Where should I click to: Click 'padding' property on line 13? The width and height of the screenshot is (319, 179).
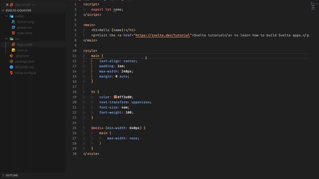click(106, 66)
